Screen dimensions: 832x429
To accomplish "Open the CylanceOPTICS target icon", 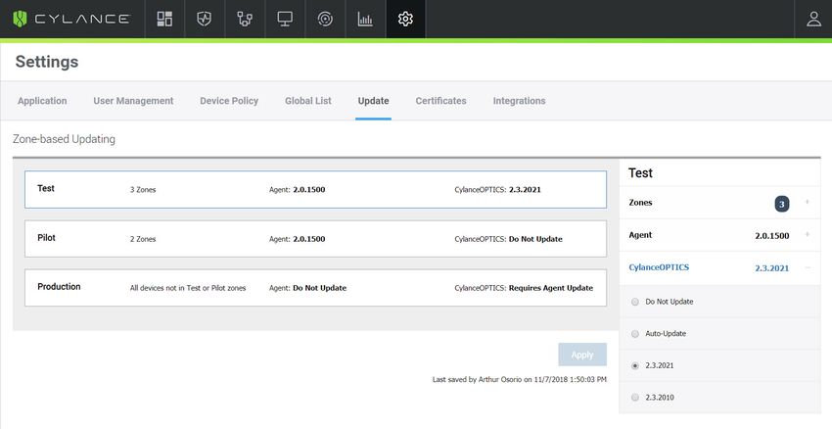I will [325, 20].
